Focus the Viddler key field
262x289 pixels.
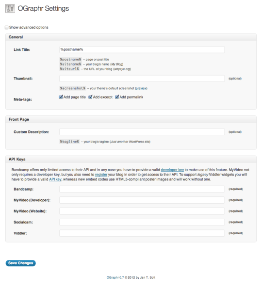142,233
